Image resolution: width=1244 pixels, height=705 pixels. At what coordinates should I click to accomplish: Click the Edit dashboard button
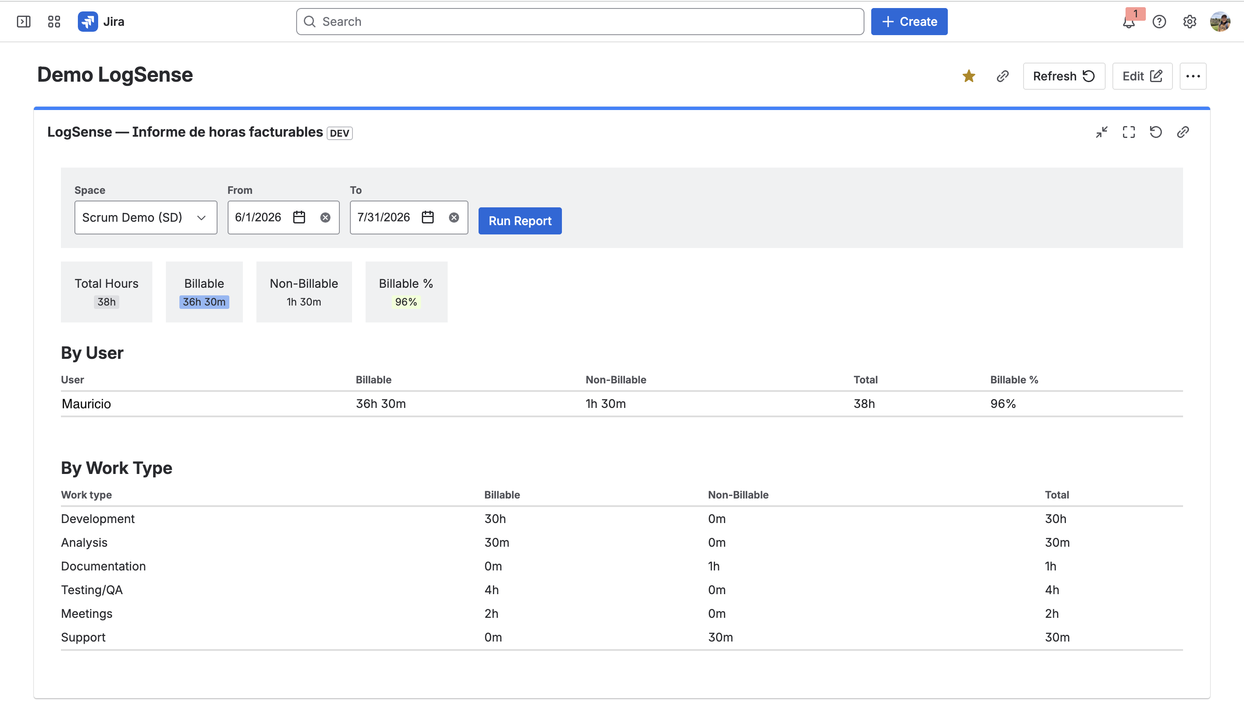[x=1142, y=76]
